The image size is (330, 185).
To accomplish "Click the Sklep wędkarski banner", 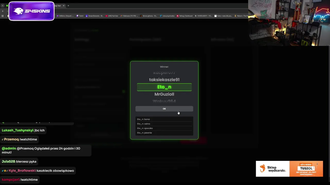I will click(x=273, y=169).
